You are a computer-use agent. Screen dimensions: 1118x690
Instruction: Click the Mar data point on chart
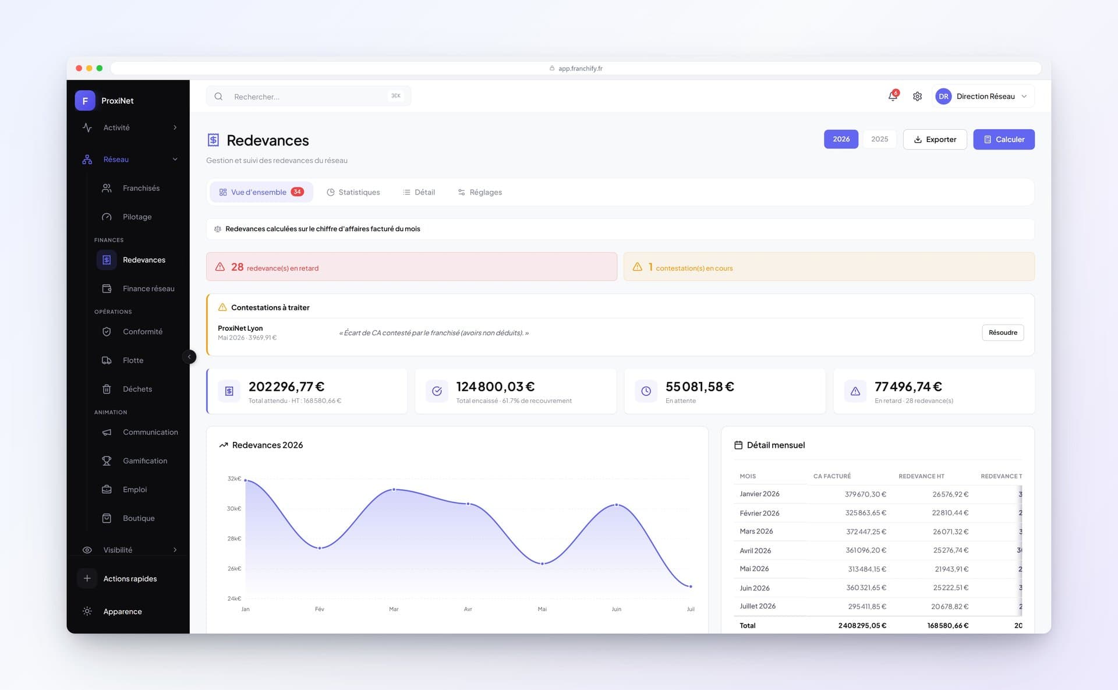394,490
